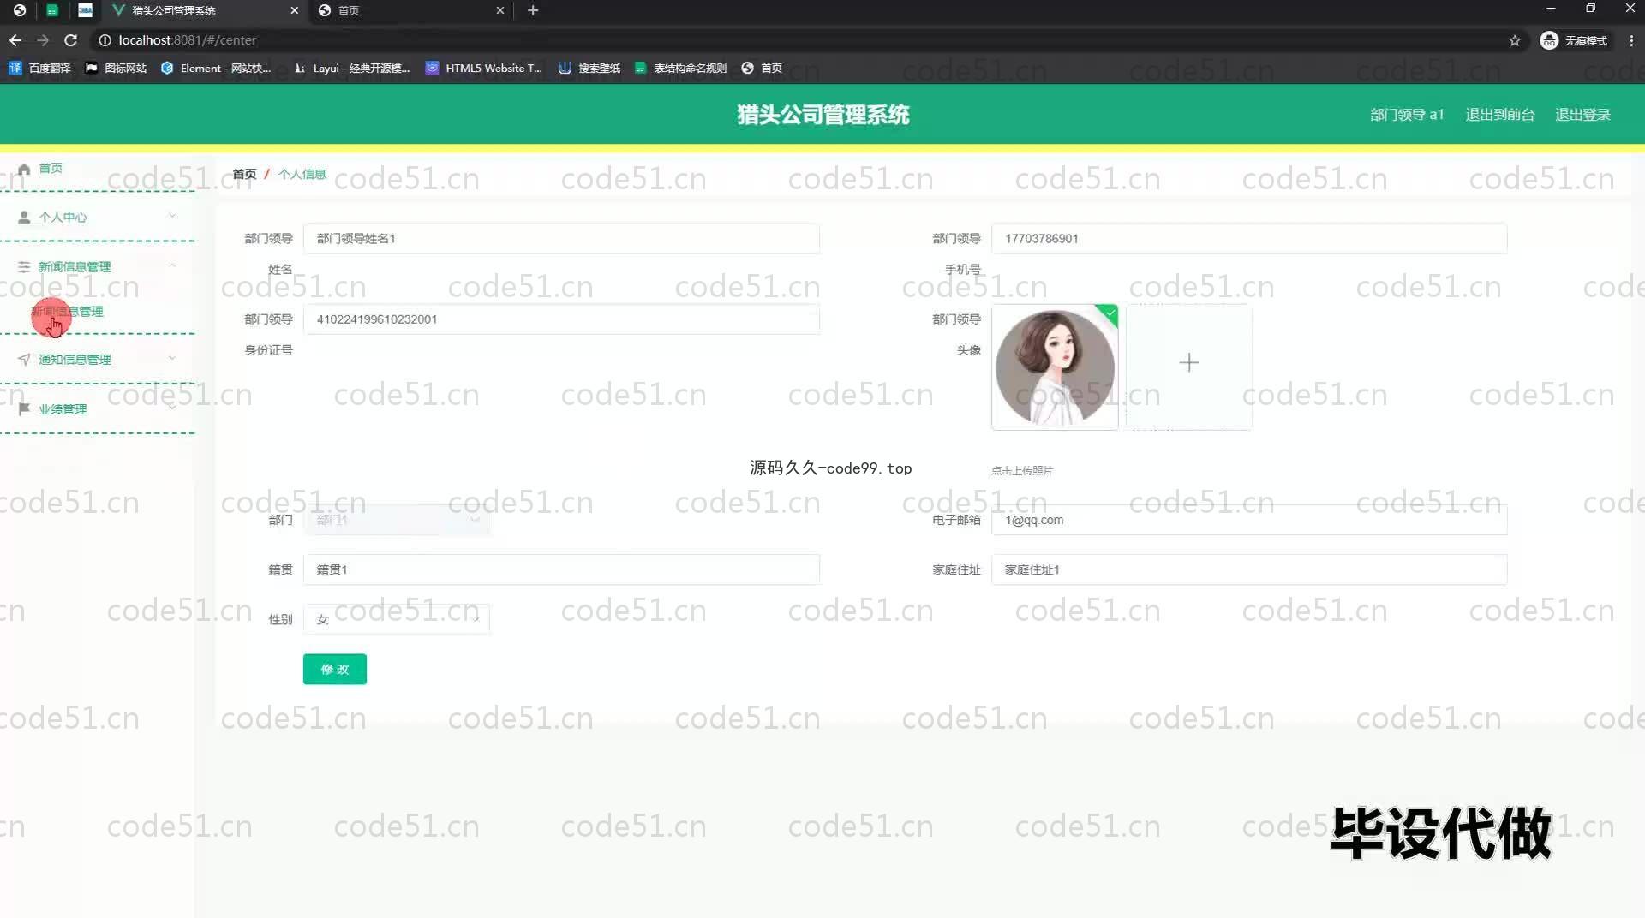
Task: Open the 图标网站 bookmark
Action: click(116, 69)
